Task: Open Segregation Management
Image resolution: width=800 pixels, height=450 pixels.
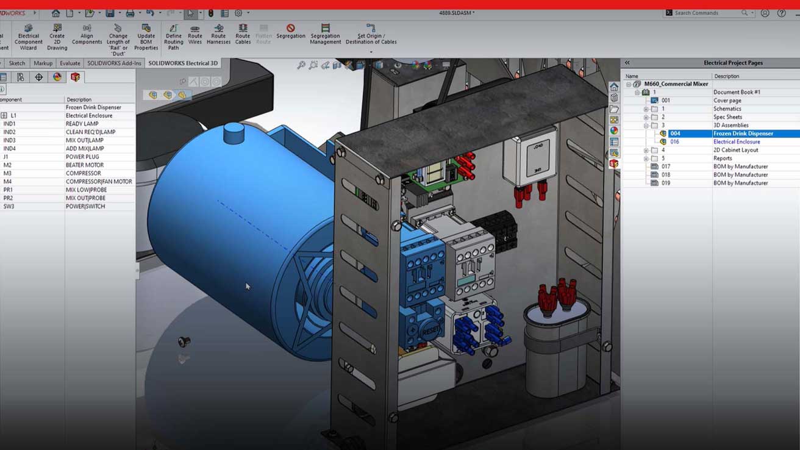Action: pyautogui.click(x=326, y=35)
